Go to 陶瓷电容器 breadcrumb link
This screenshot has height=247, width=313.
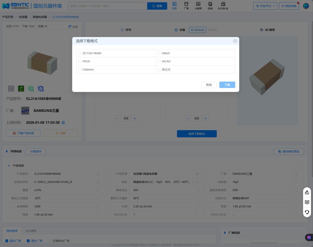coord(40,17)
